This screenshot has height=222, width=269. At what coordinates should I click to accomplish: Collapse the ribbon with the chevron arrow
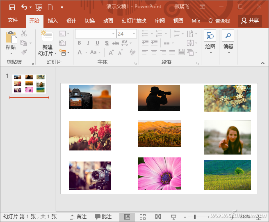tap(262, 63)
